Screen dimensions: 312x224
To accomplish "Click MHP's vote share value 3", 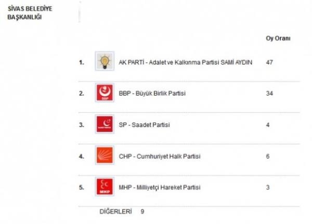I will pyautogui.click(x=267, y=188).
